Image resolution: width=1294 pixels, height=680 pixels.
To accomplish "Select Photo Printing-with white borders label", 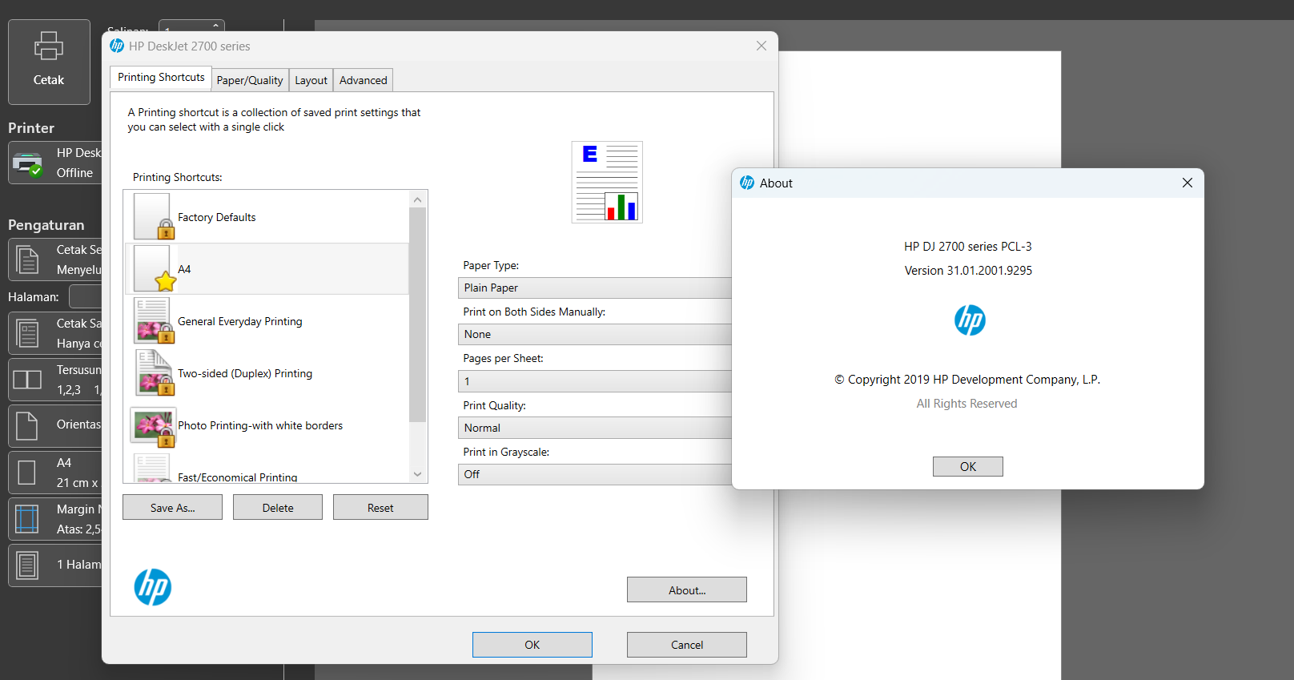I will (x=260, y=425).
